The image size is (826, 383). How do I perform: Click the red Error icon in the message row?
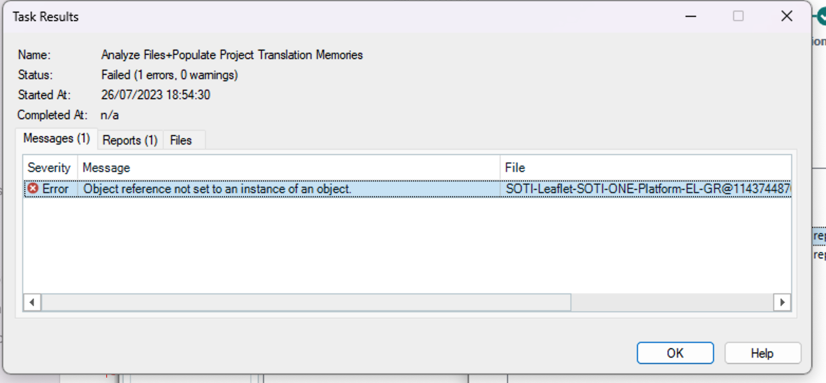tap(33, 188)
